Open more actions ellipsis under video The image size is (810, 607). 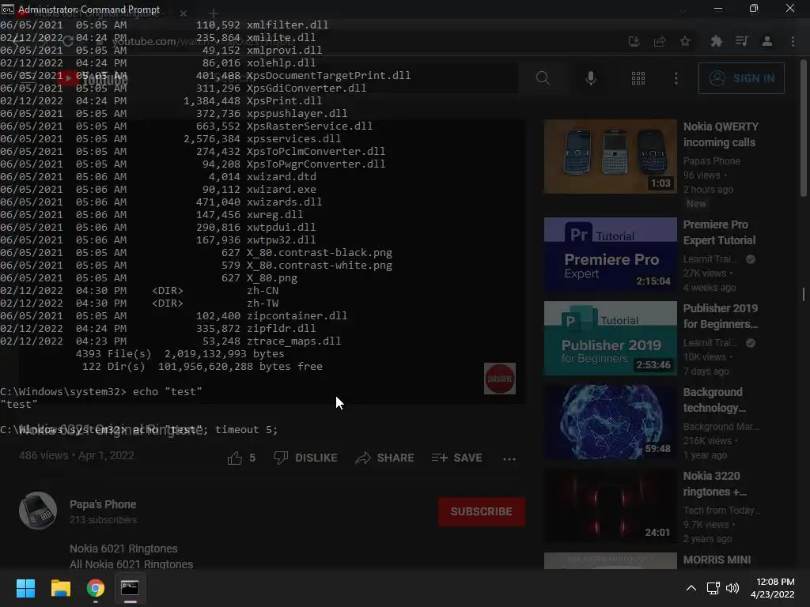click(509, 458)
